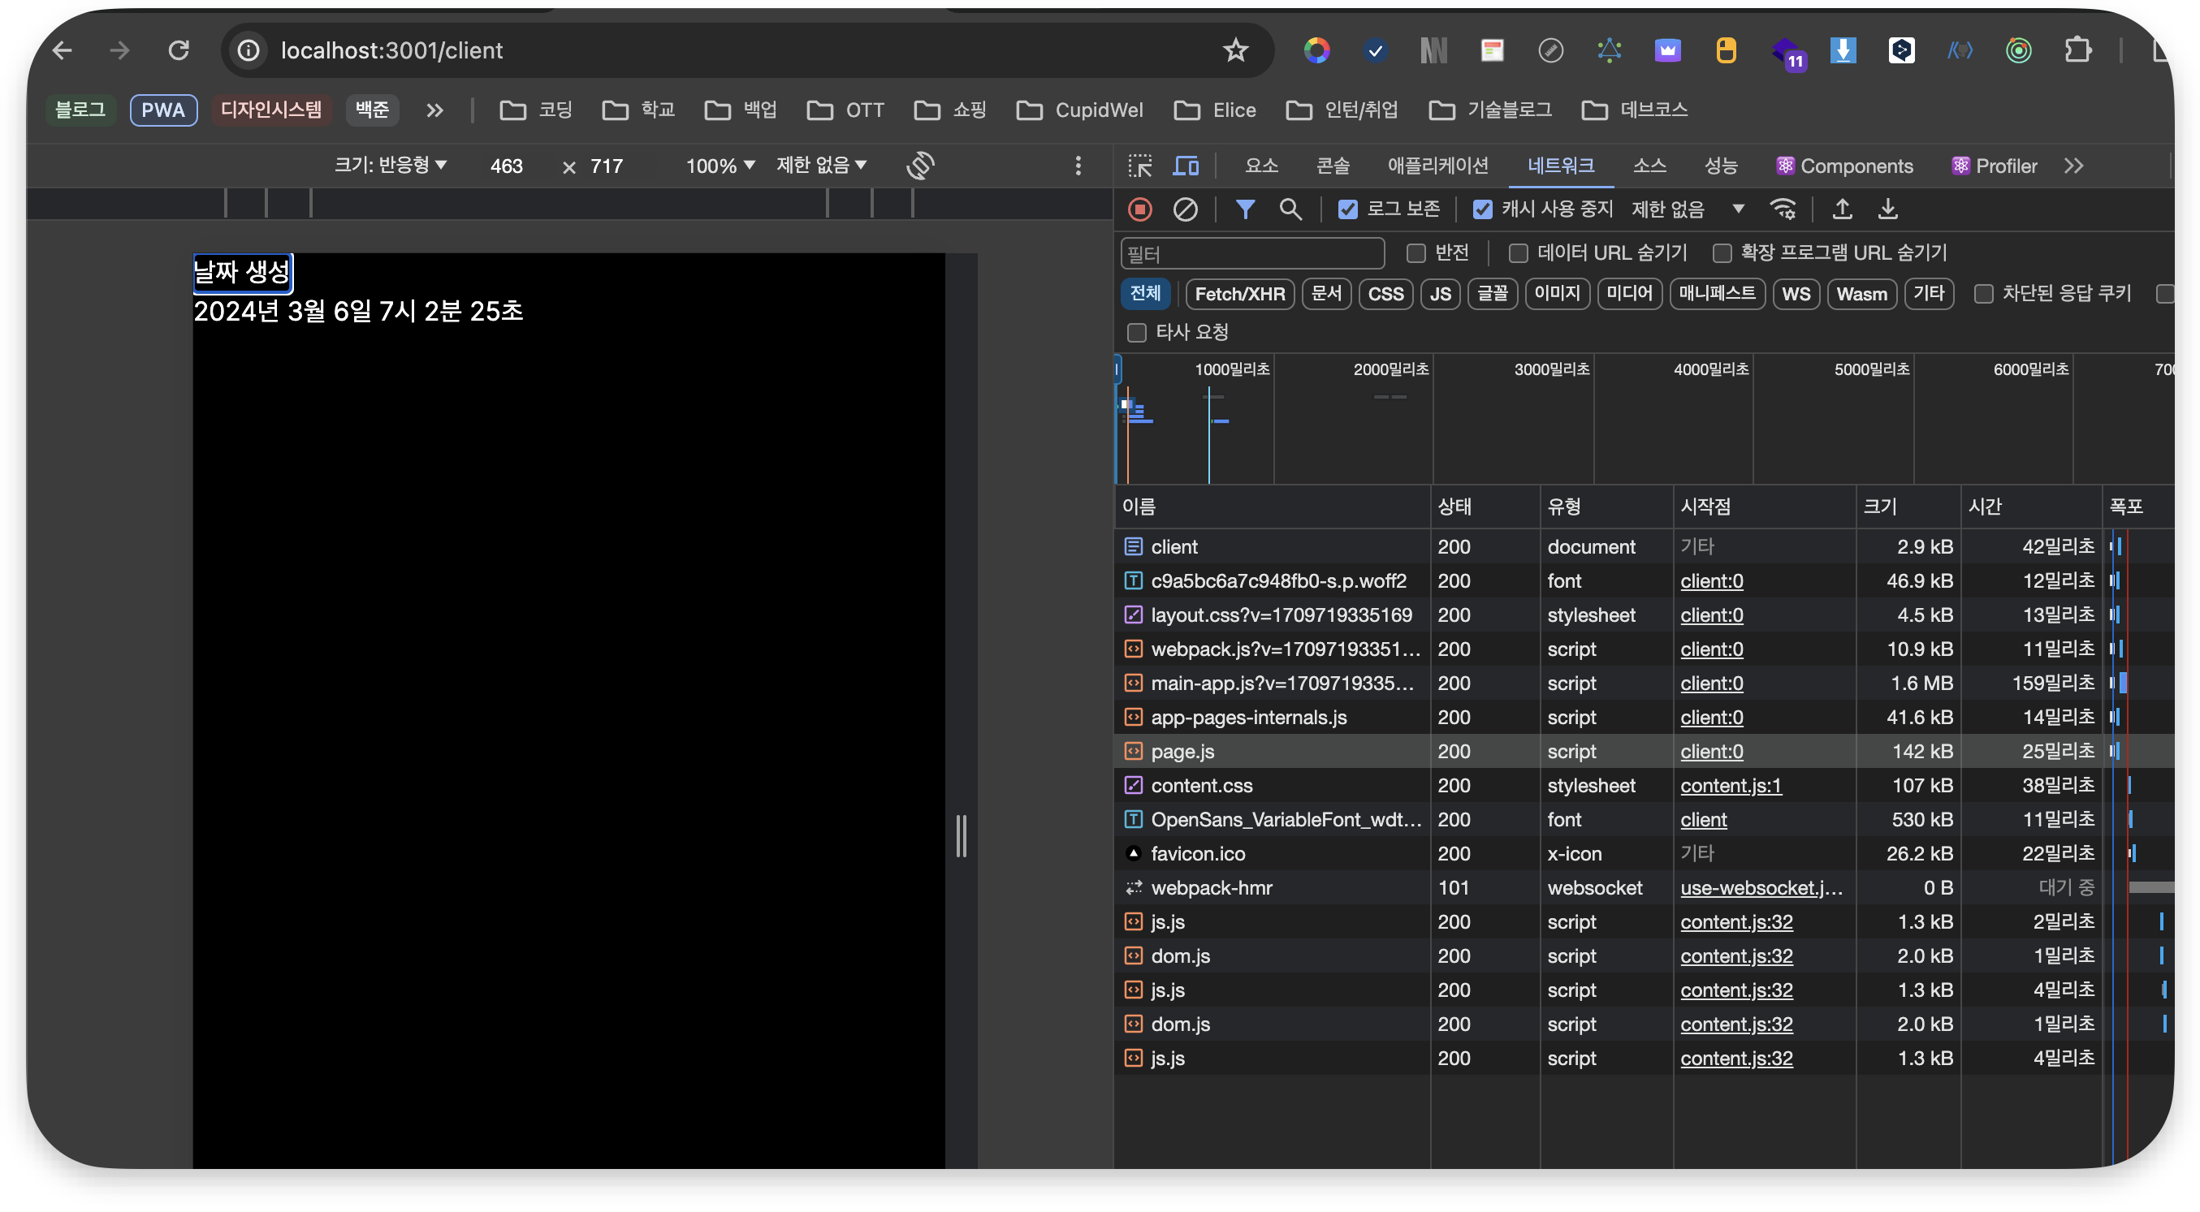Image resolution: width=2200 pixels, height=1212 pixels.
Task: Open the 코딩 bookmark folder
Action: tap(536, 110)
